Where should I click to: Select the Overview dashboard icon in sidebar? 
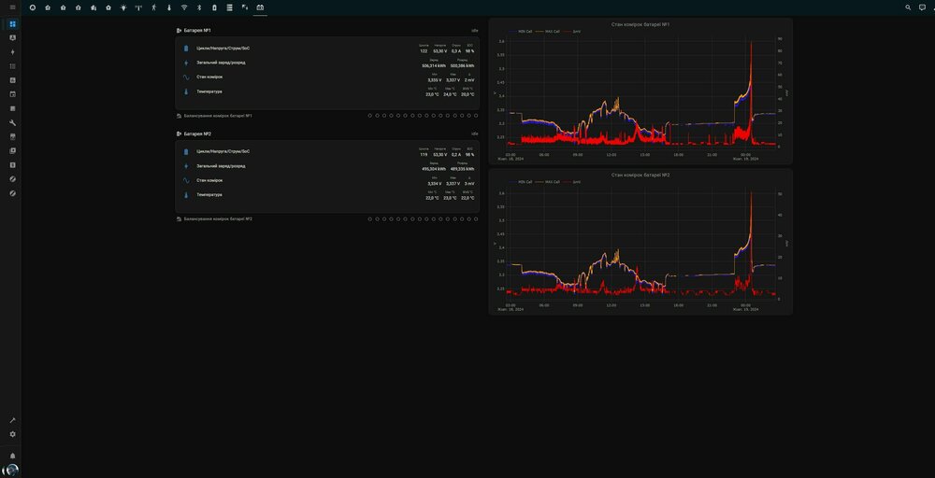coord(12,23)
